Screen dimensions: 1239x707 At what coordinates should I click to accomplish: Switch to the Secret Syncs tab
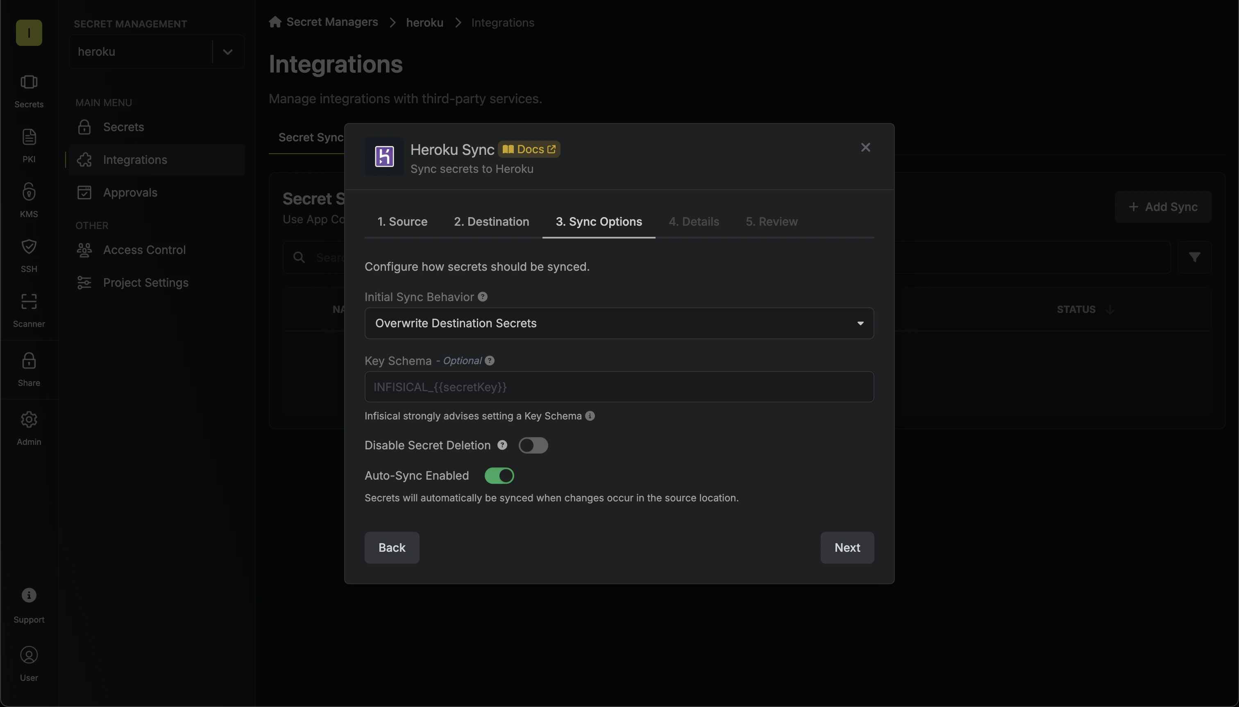311,137
